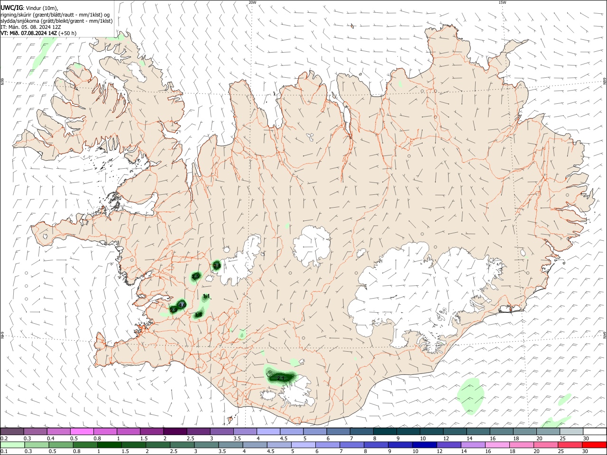Click the 2.5 precipitation value on map
The width and height of the screenshot is (607, 455).
click(x=195, y=276)
